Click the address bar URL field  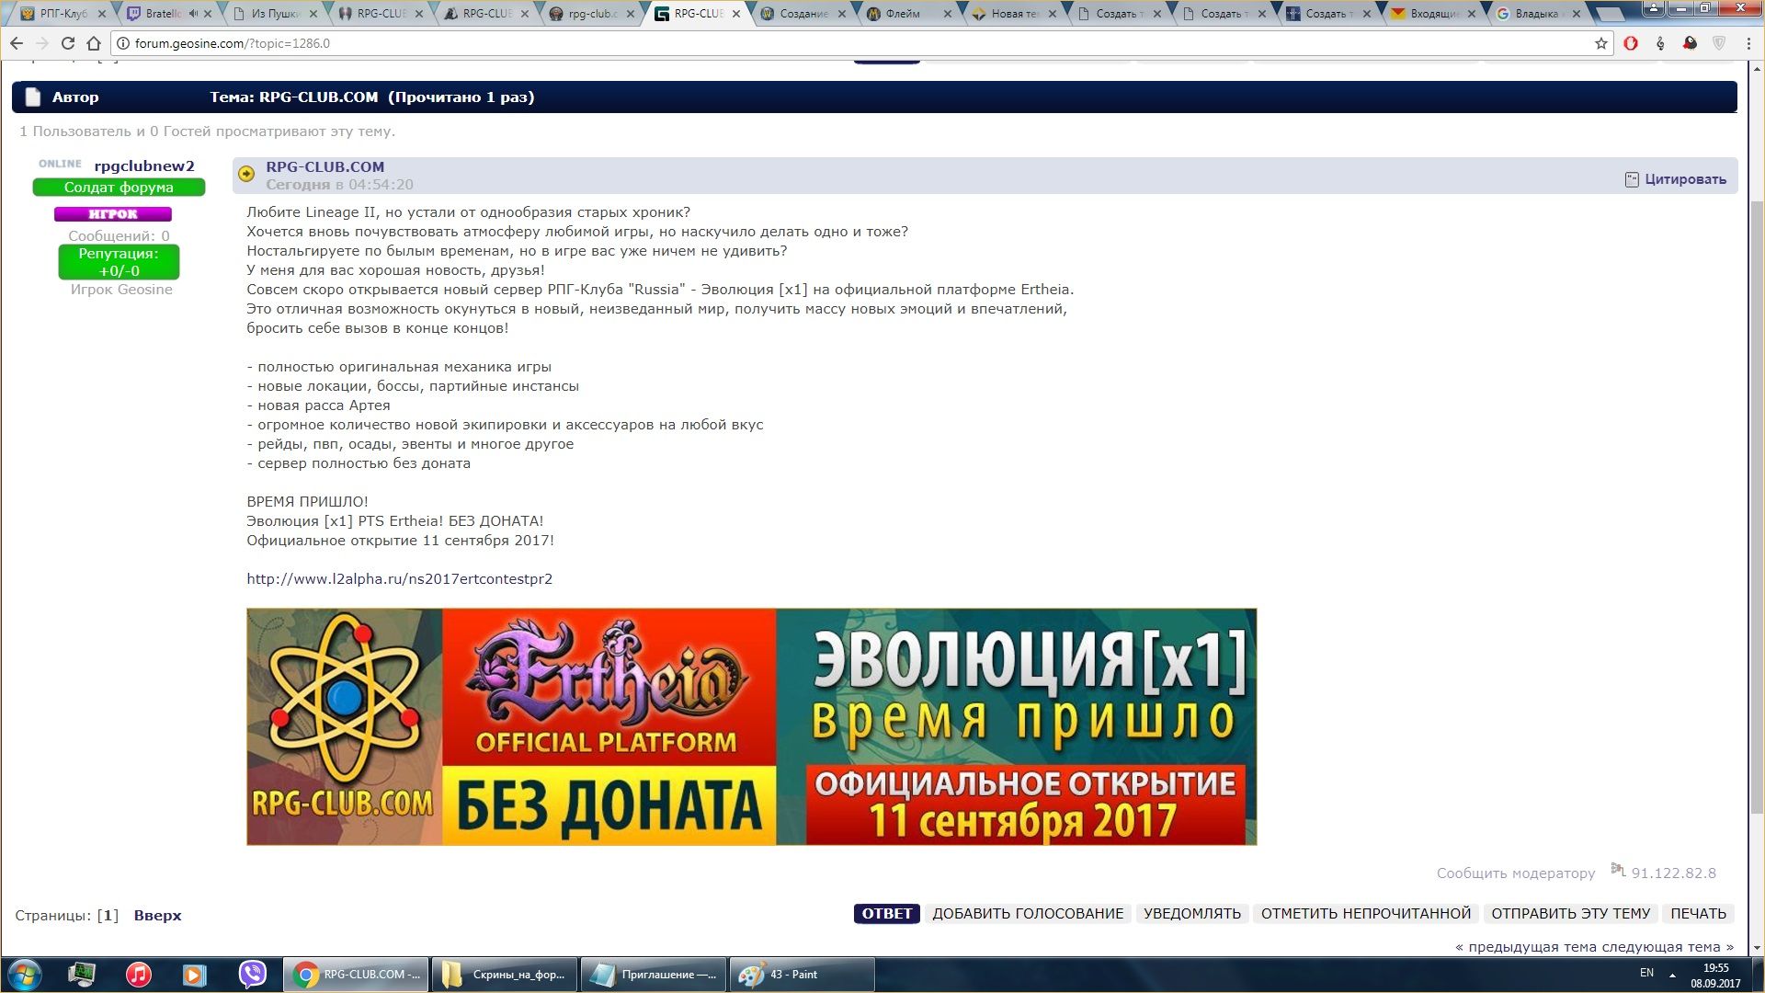point(855,43)
